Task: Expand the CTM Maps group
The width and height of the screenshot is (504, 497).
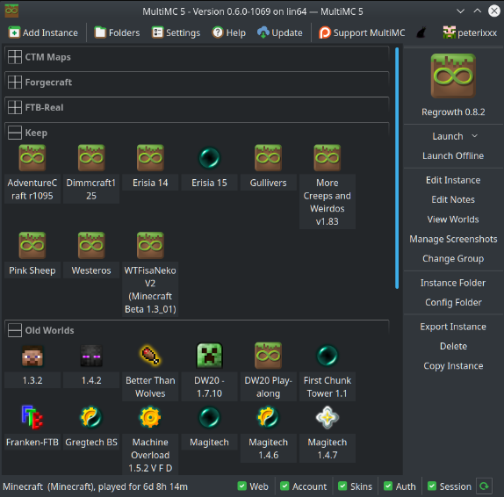Action: coord(15,57)
